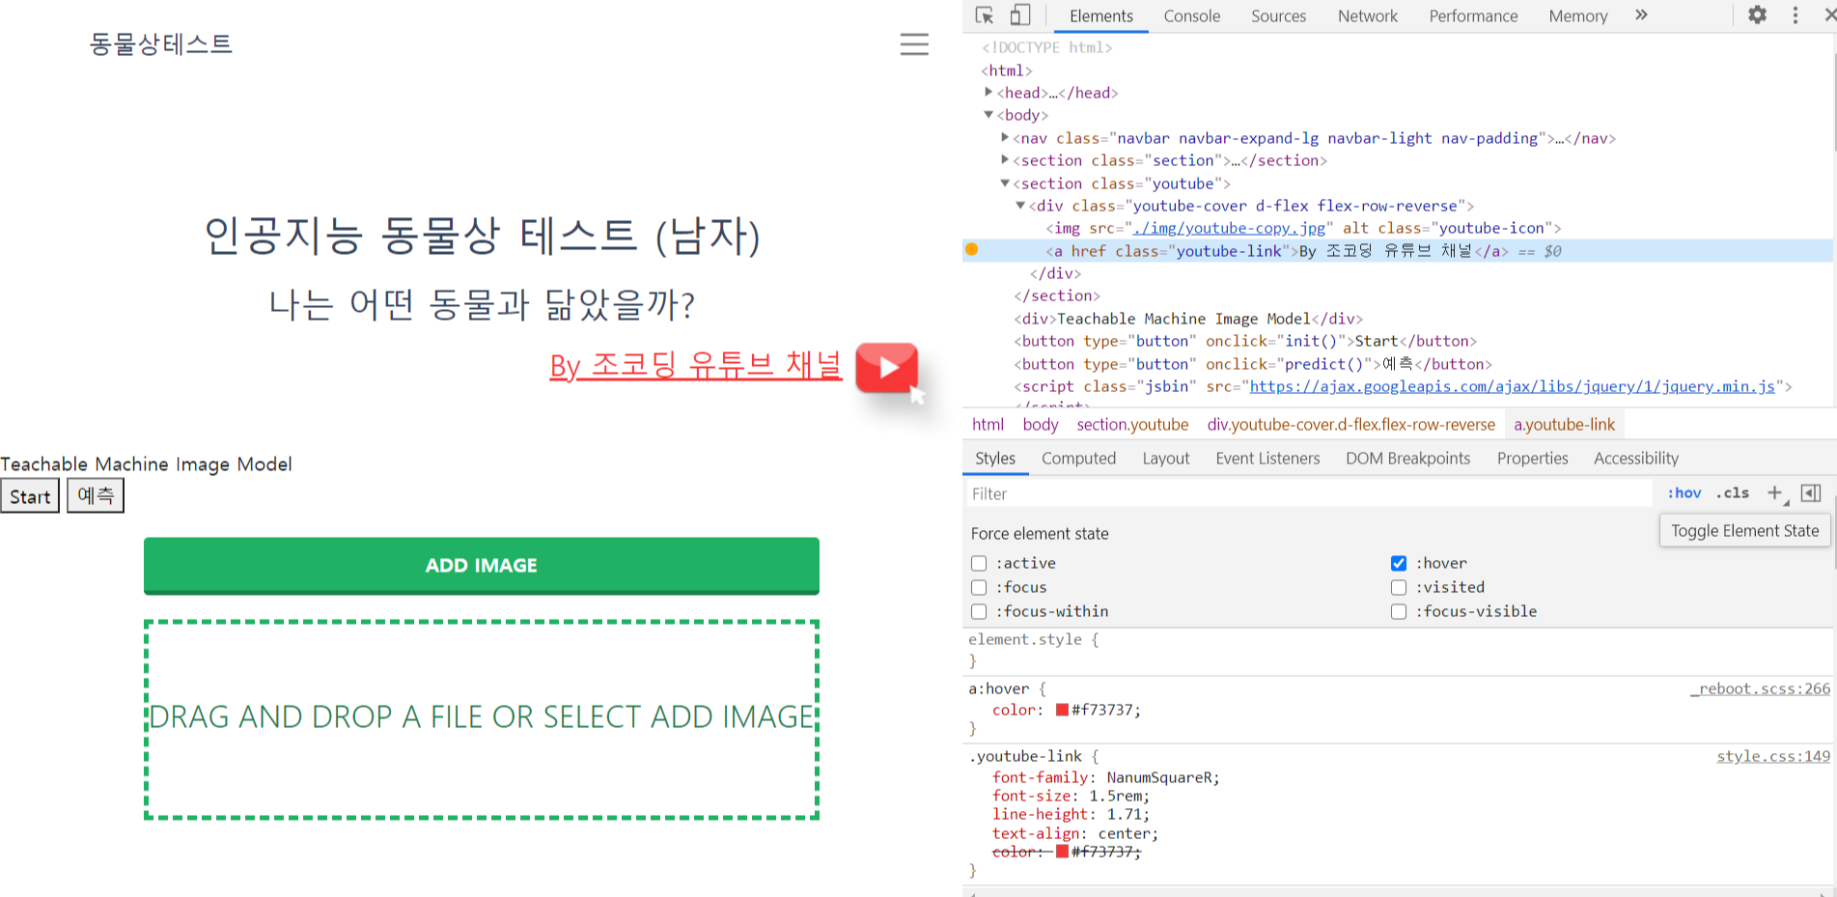Open DevTools settings gear
The image size is (1837, 897).
1758,15
